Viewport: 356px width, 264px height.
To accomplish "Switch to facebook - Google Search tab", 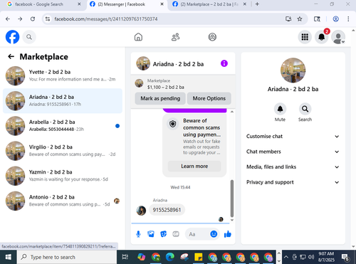I will click(39, 4).
